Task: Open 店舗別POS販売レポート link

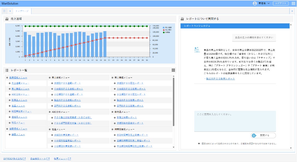Action: [130, 83]
